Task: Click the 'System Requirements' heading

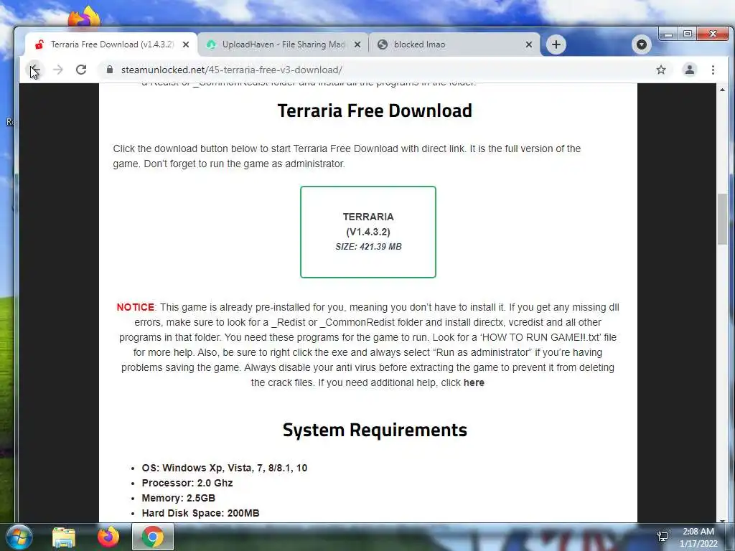Action: 375,430
